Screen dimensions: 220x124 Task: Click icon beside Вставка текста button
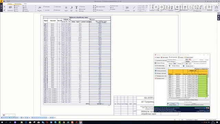point(184,66)
